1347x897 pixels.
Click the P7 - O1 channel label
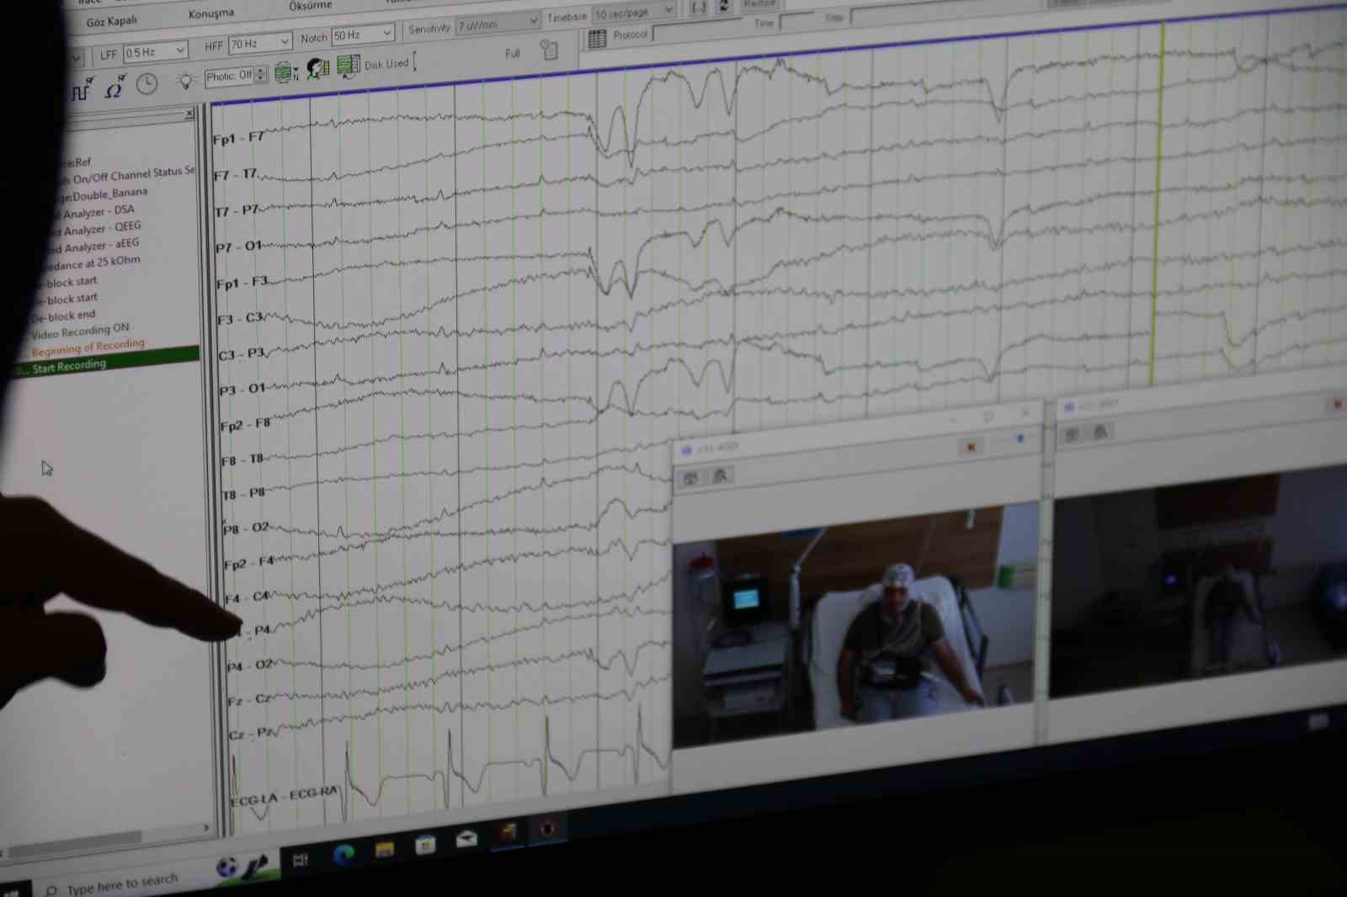(x=240, y=247)
